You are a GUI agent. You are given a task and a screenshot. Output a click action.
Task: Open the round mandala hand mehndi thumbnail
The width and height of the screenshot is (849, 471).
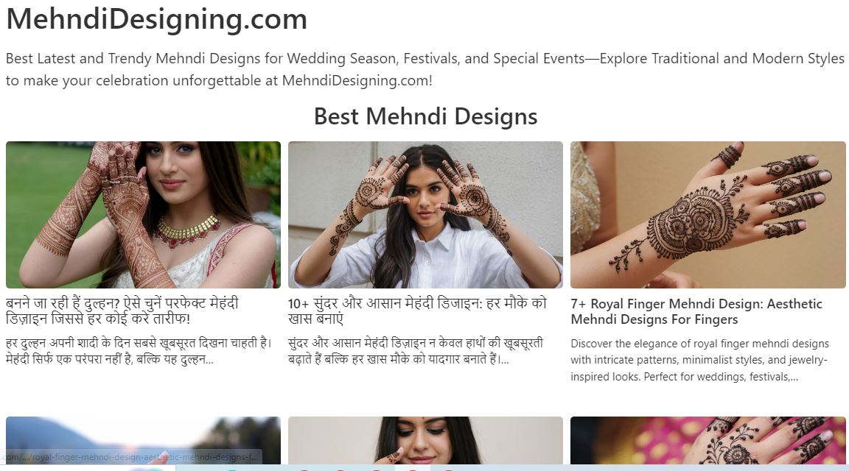point(707,215)
